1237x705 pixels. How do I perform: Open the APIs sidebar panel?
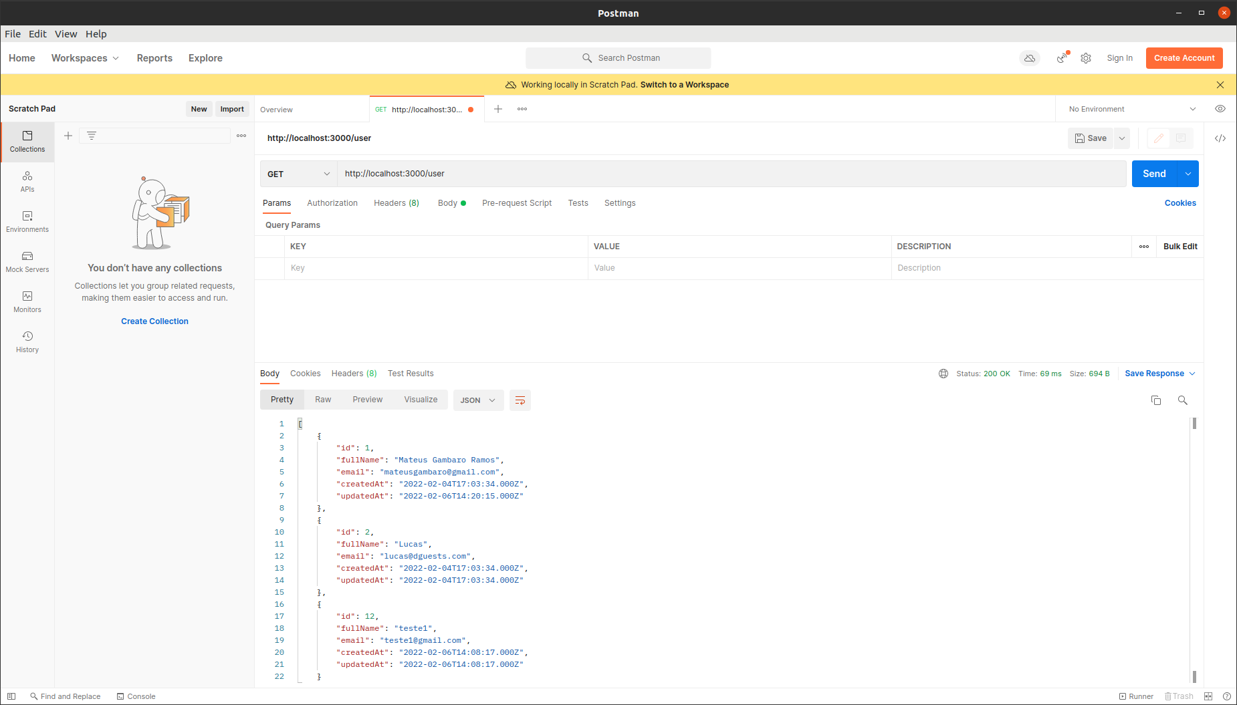(27, 182)
